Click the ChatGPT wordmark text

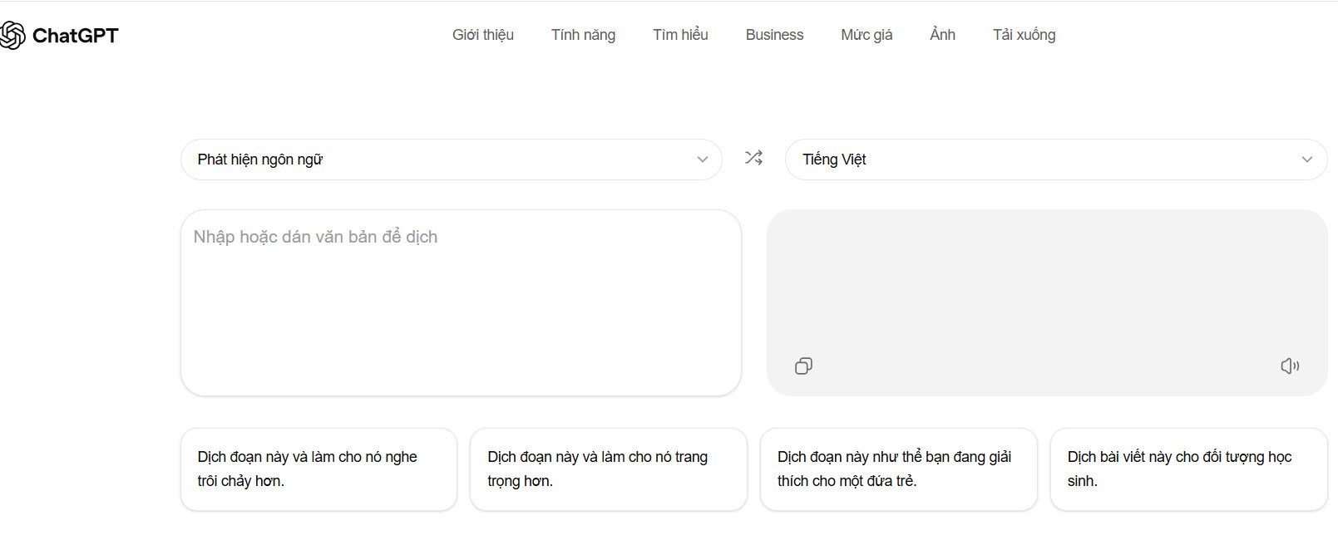coord(76,36)
